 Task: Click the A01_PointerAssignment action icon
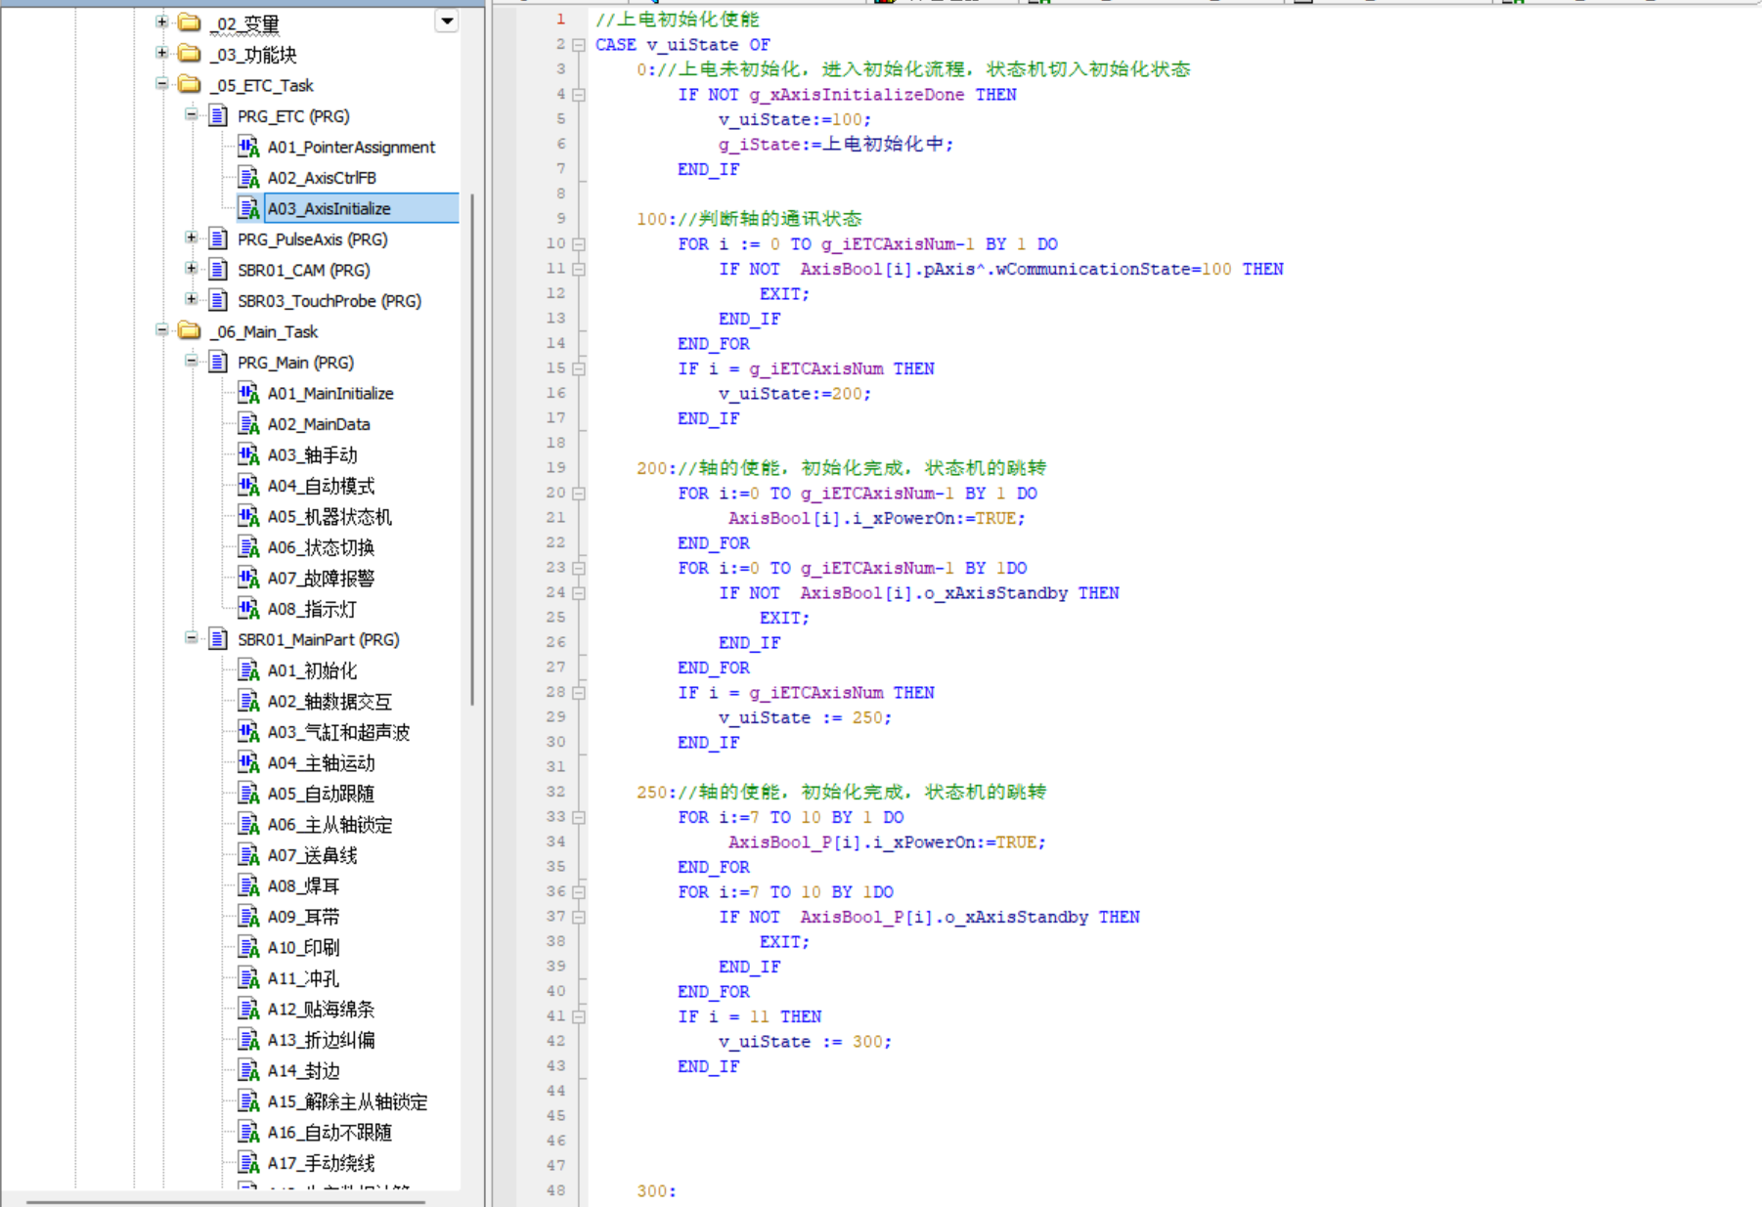(248, 147)
